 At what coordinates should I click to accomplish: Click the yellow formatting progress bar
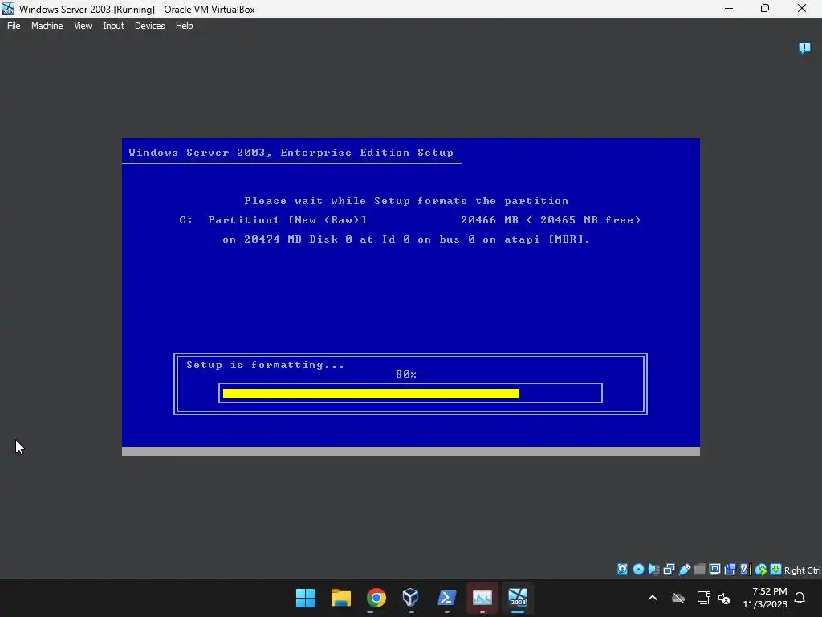pyautogui.click(x=371, y=394)
